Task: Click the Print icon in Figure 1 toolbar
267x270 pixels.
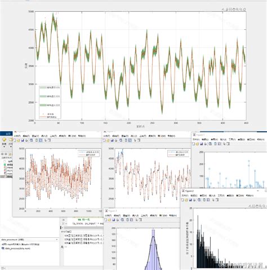Action: tap(205, 144)
